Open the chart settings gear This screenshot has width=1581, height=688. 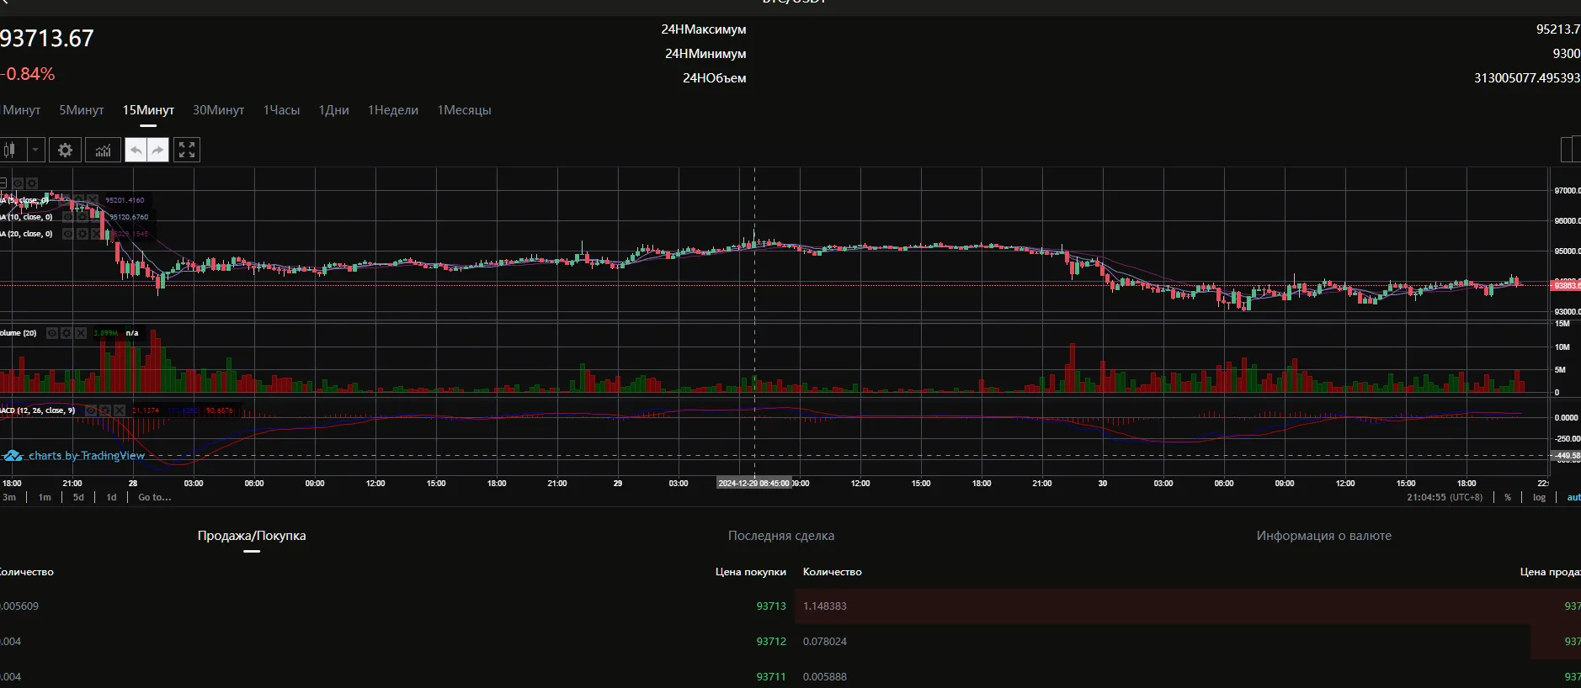point(65,150)
